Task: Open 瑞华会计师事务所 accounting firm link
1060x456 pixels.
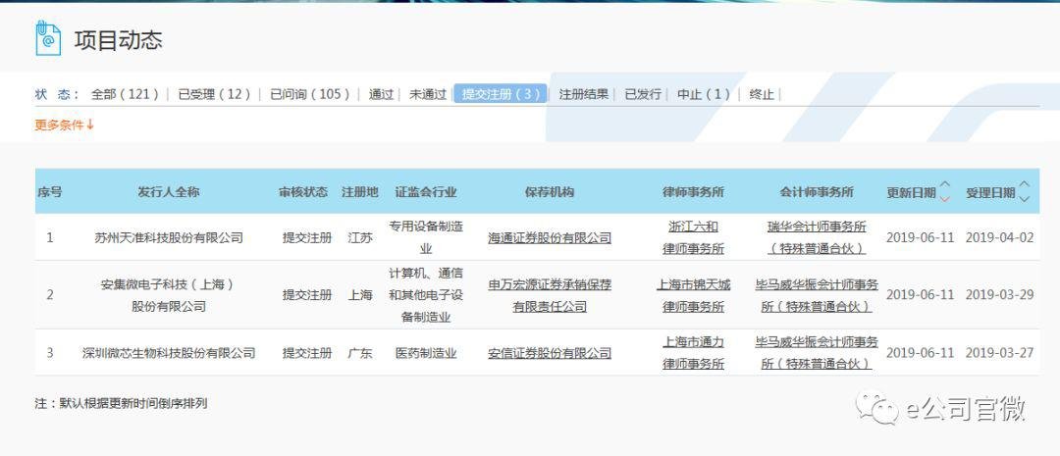Action: 817,237
